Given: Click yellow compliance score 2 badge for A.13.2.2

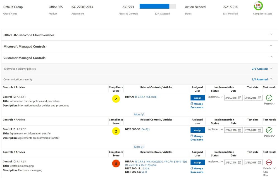Looking at the screenshot, I should [116, 131].
